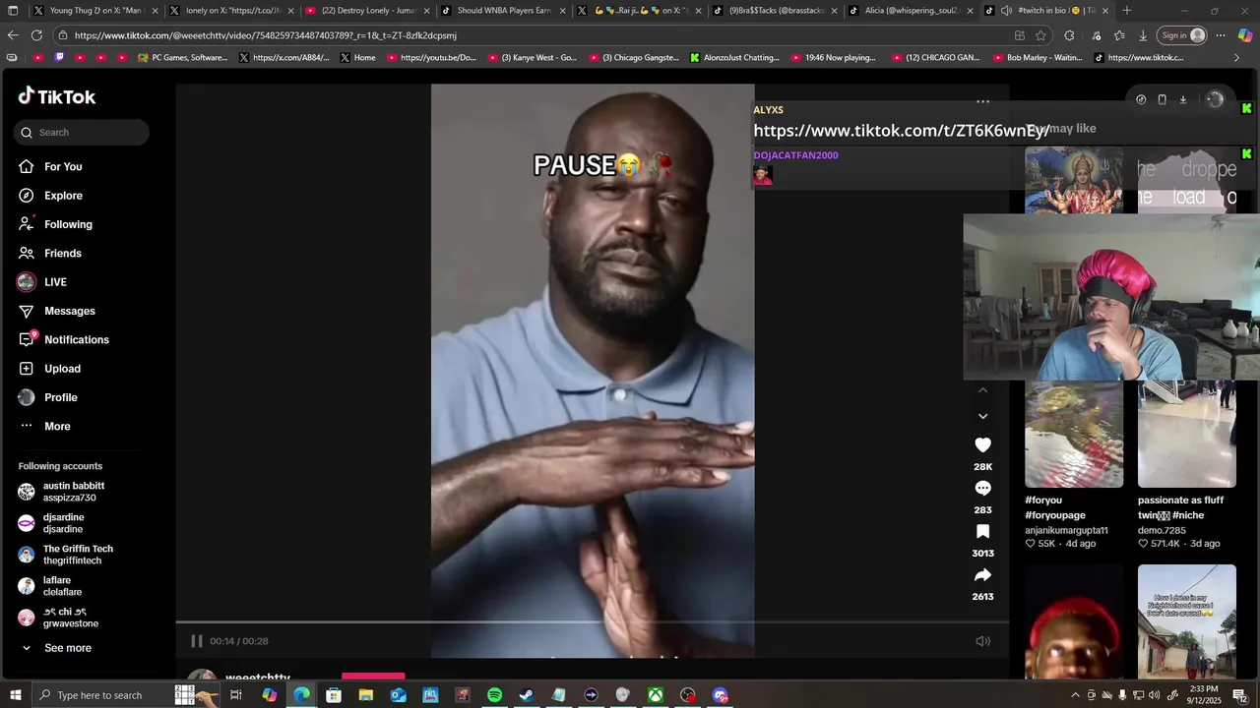Viewport: 1260px width, 708px height.
Task: Open the Windows notification center icon
Action: pos(1242,695)
